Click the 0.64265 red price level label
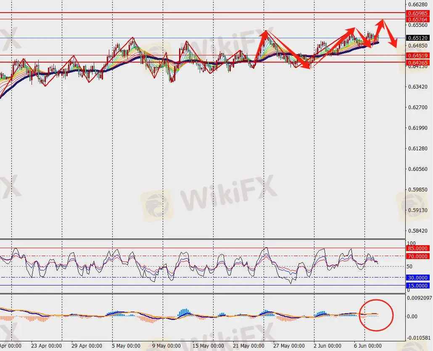 pyautogui.click(x=418, y=63)
